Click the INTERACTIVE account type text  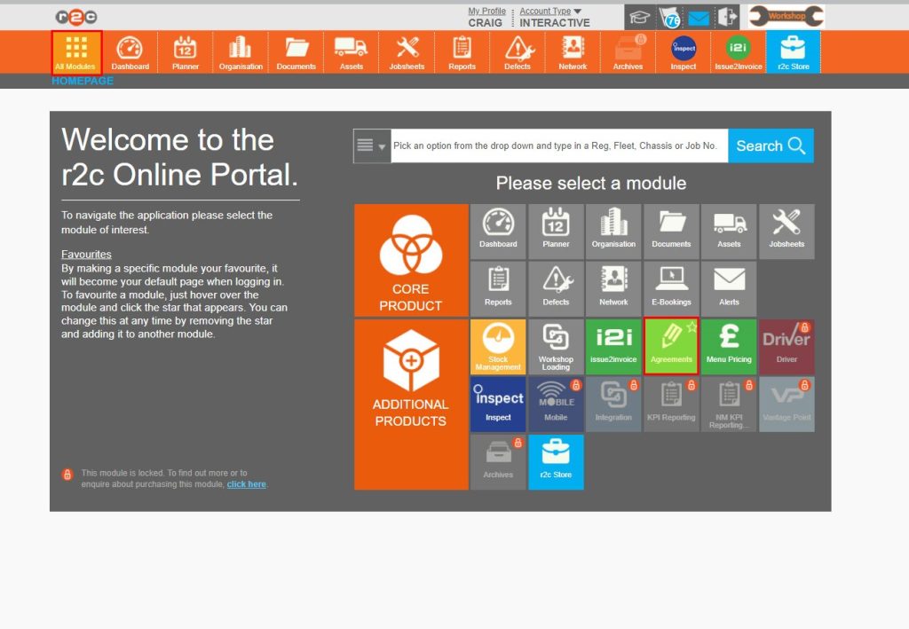[x=555, y=22]
